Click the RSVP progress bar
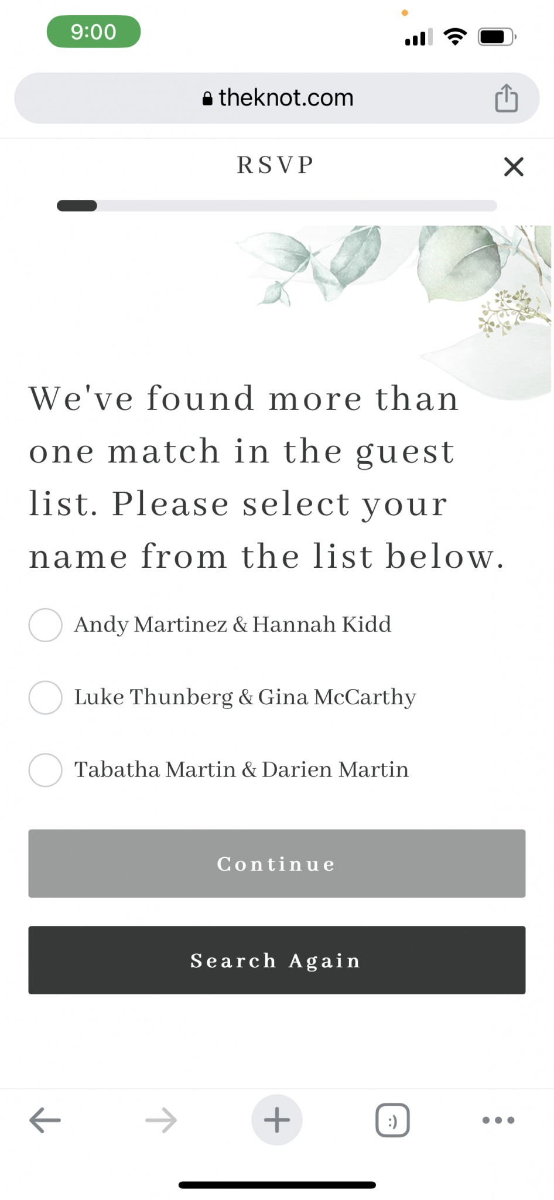 point(277,206)
